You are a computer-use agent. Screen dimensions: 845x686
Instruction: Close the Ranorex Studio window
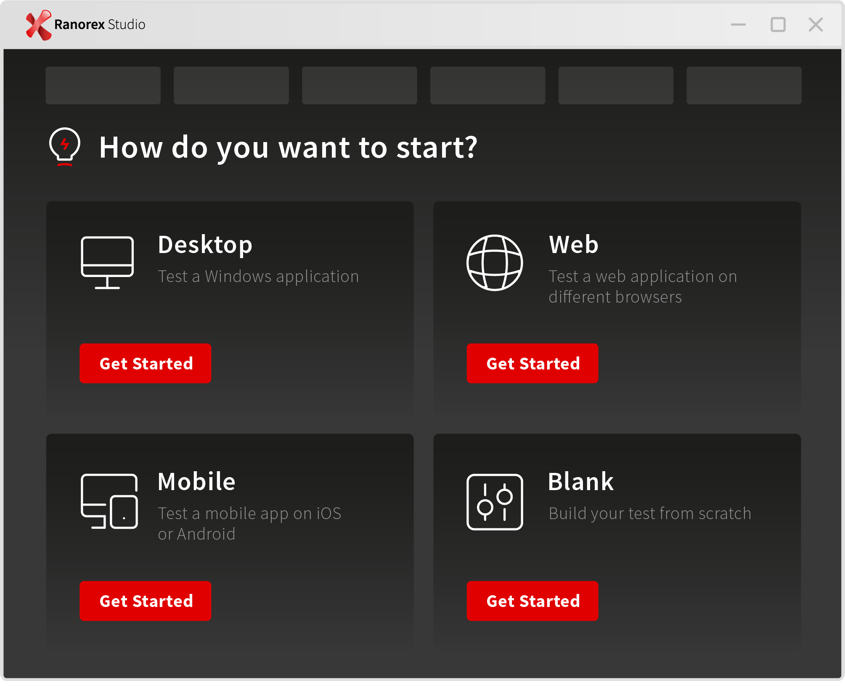[x=816, y=25]
